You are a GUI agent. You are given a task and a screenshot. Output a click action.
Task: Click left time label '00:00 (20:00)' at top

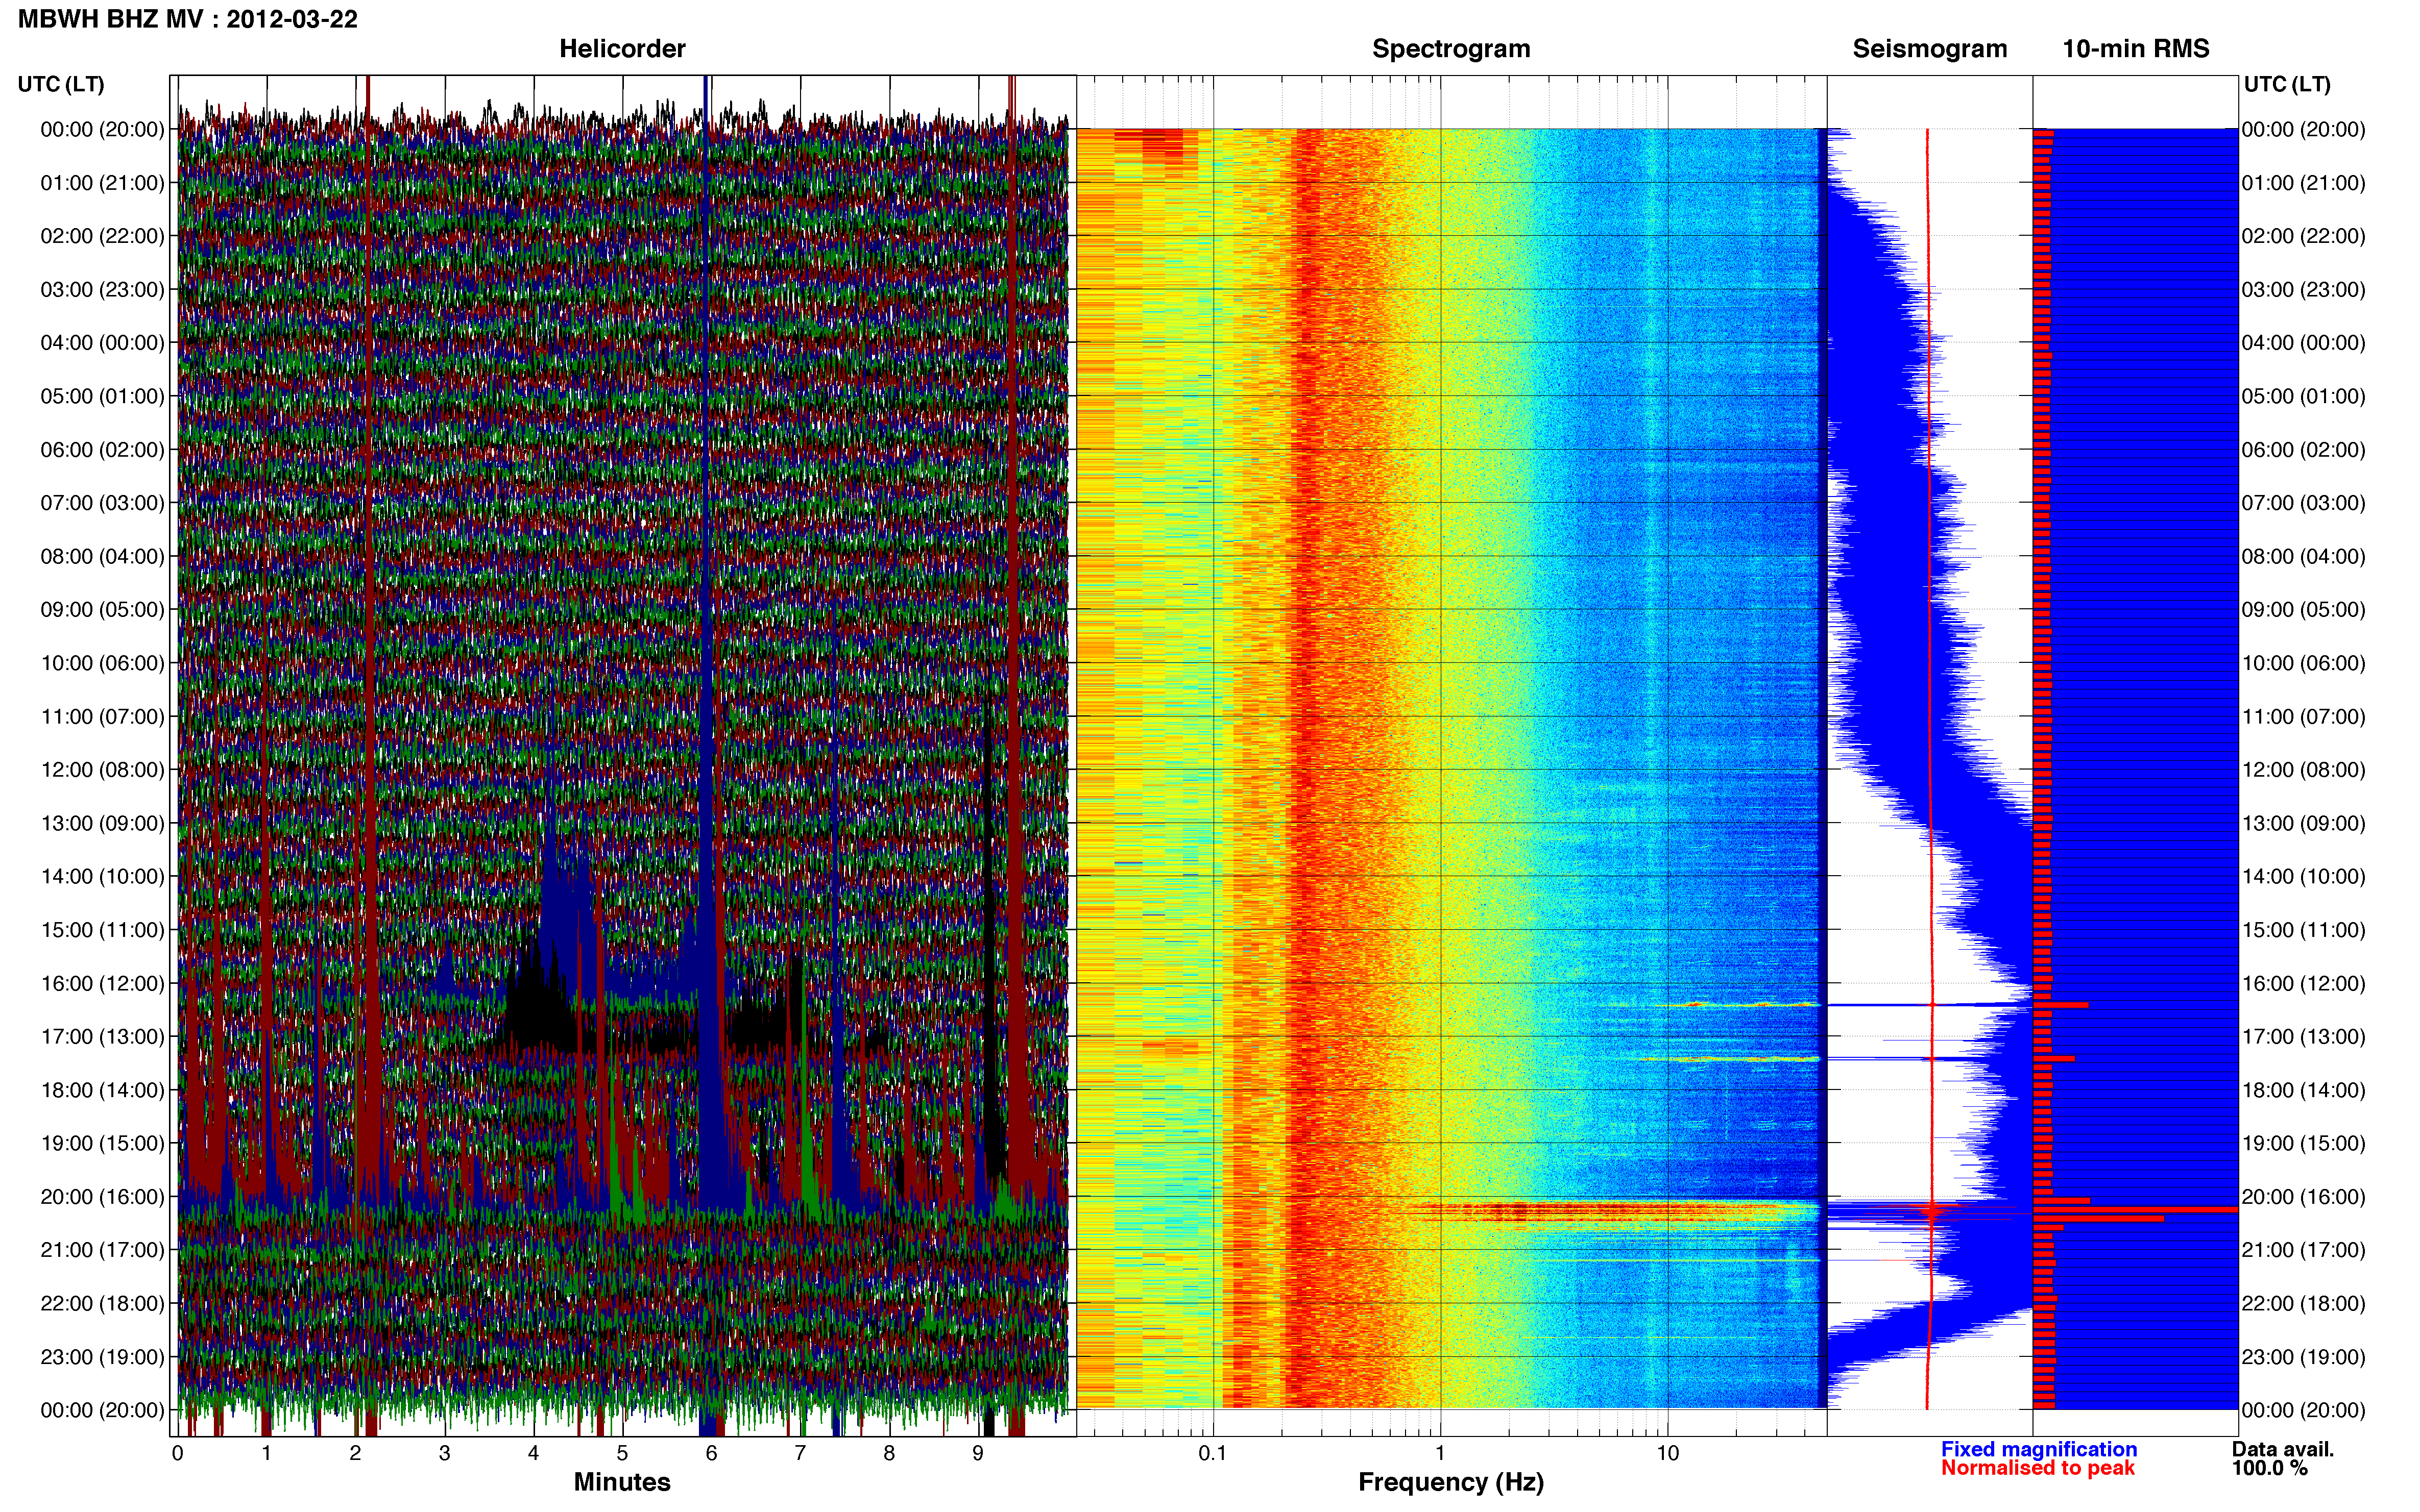(x=102, y=129)
